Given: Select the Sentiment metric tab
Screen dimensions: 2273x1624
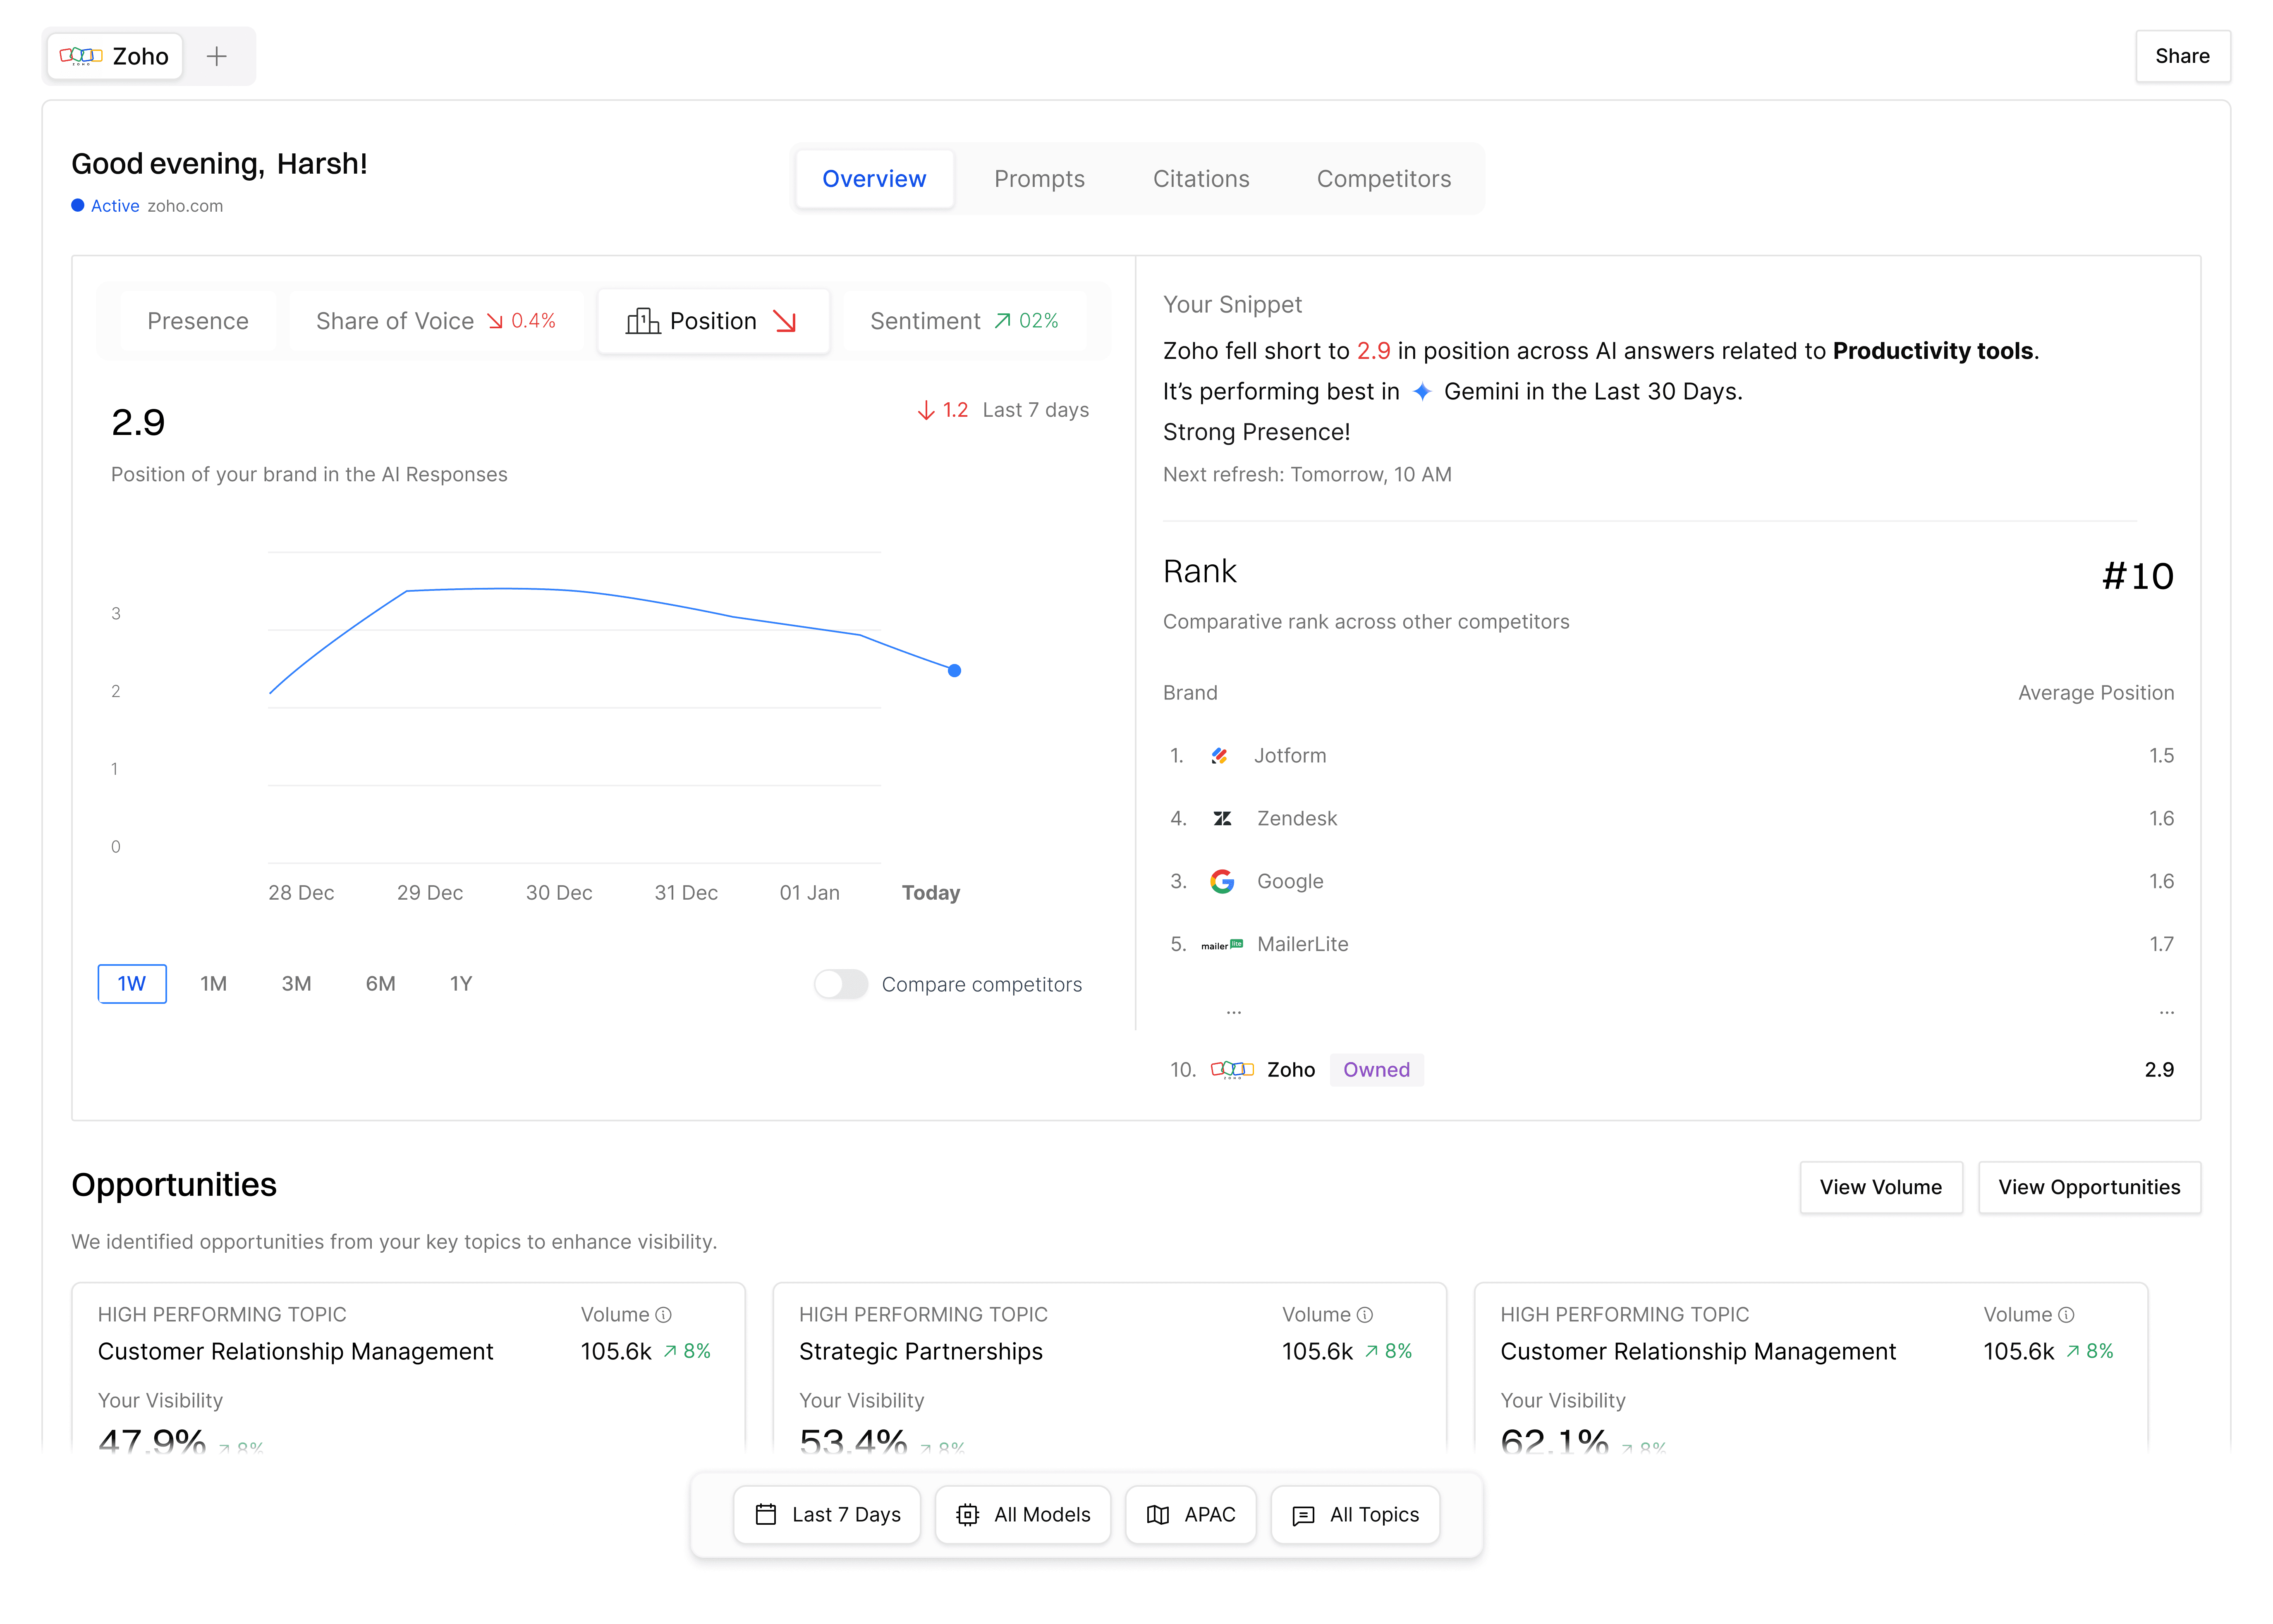Looking at the screenshot, I should coord(964,321).
